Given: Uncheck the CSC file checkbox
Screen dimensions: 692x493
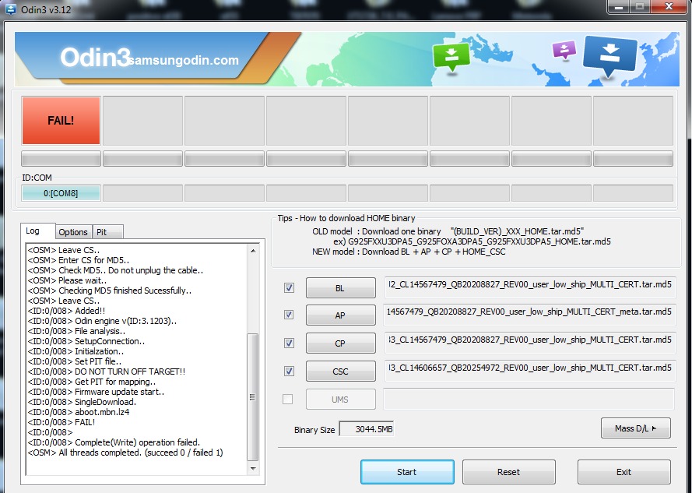Looking at the screenshot, I should pos(289,371).
